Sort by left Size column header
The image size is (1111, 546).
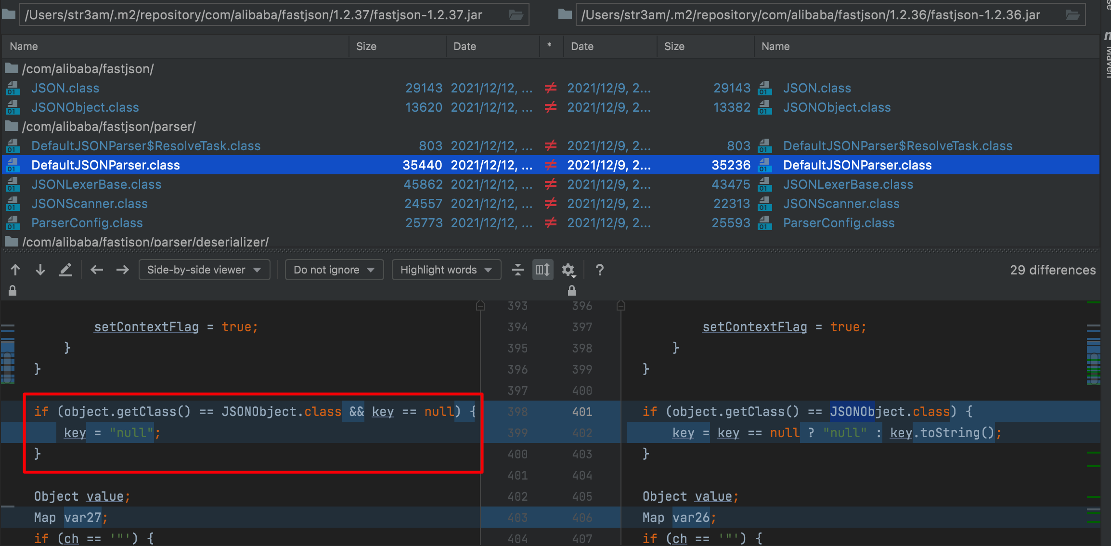click(398, 46)
